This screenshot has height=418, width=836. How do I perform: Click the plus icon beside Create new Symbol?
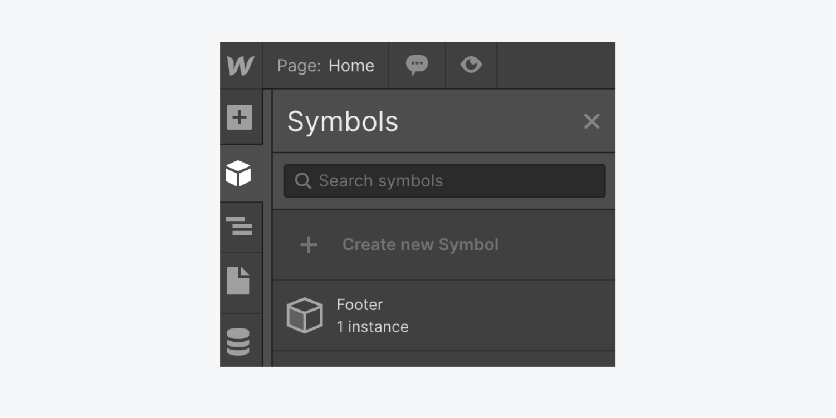click(309, 244)
